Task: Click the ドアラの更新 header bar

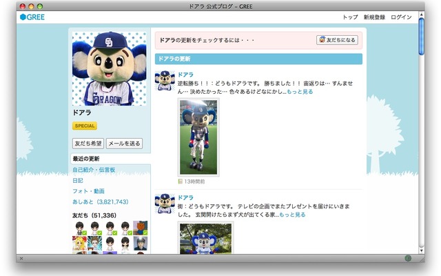Action: (258, 59)
